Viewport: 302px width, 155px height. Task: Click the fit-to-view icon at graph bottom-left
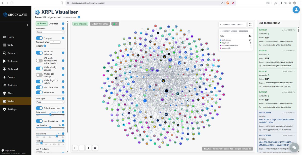pos(75,148)
